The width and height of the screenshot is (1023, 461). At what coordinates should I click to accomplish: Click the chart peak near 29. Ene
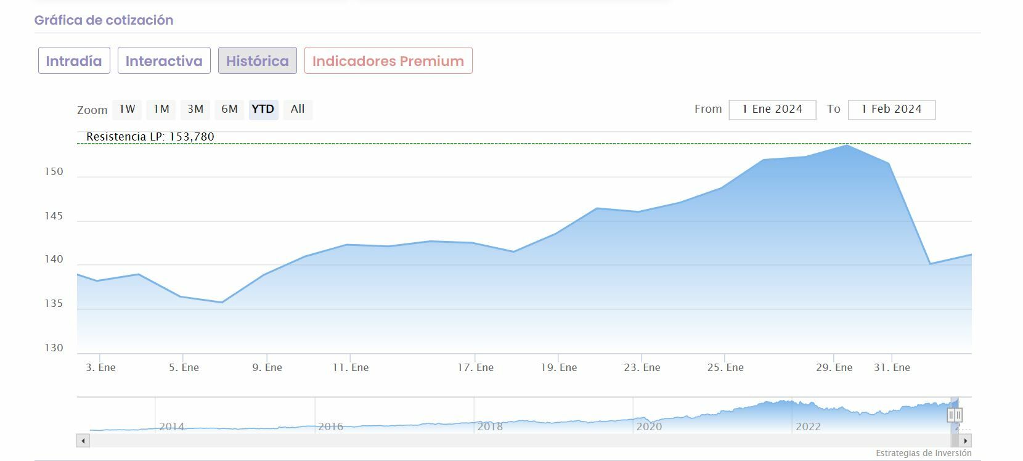pyautogui.click(x=847, y=145)
